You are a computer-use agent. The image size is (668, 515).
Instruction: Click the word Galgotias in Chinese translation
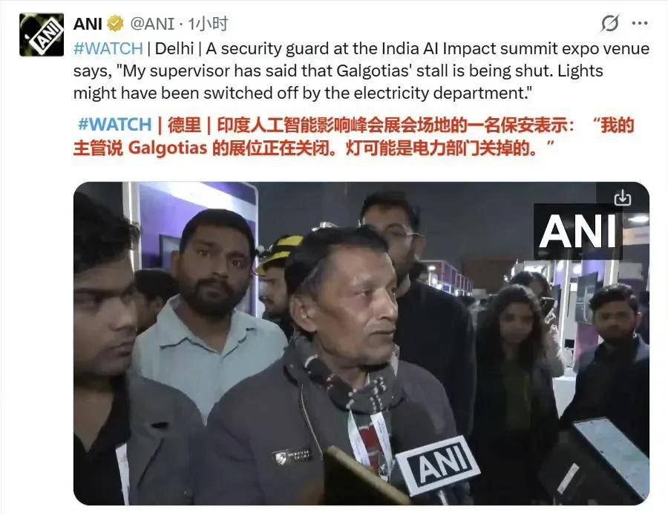pyautogui.click(x=168, y=148)
